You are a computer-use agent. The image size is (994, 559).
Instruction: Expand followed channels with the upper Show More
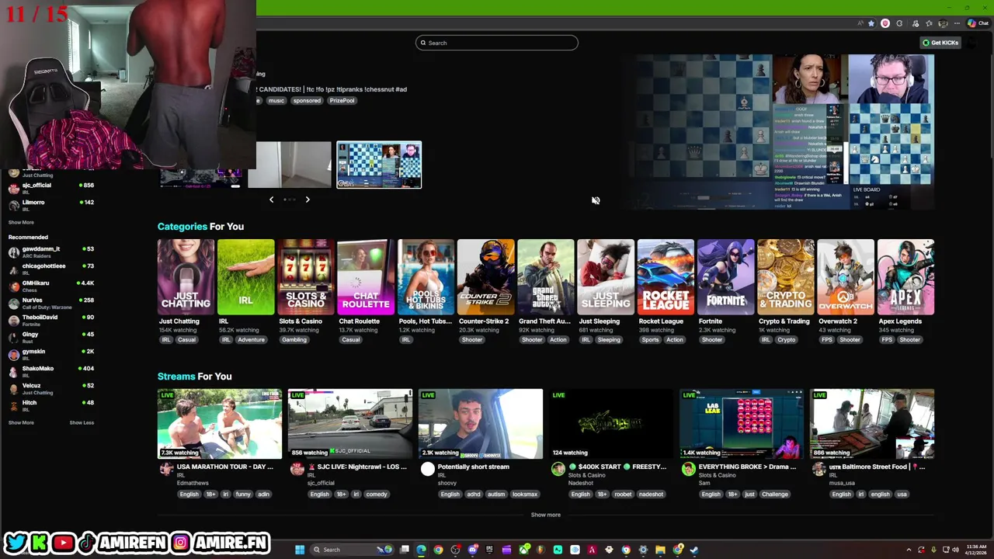point(21,222)
